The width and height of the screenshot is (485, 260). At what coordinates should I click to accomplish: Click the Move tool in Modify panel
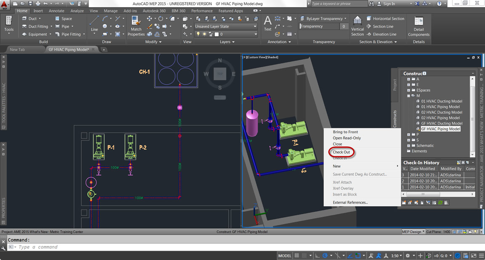149,18
